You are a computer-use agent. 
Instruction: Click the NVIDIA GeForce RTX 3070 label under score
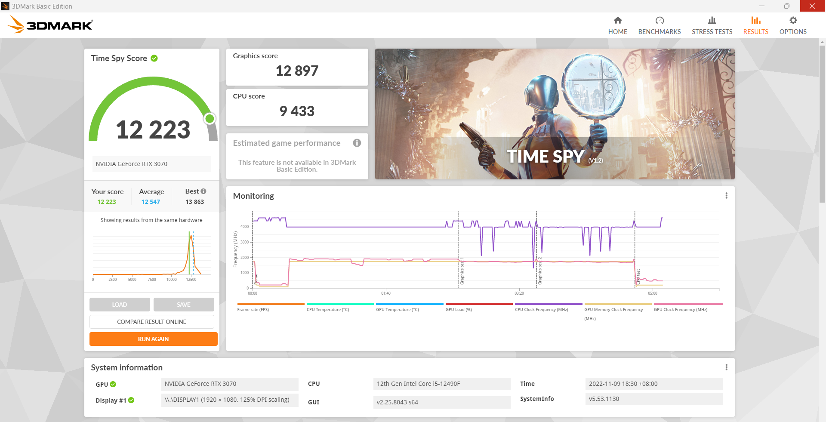(151, 164)
